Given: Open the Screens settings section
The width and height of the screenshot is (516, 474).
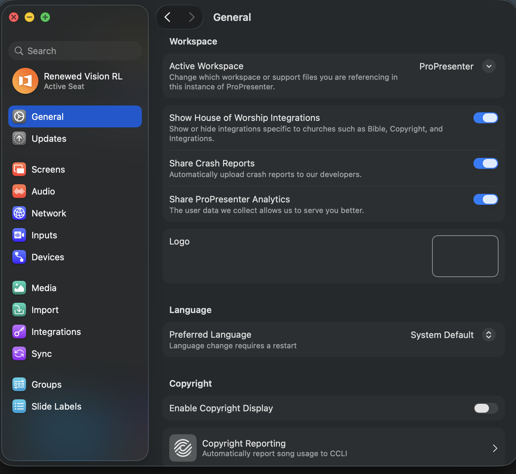Looking at the screenshot, I should coord(75,169).
